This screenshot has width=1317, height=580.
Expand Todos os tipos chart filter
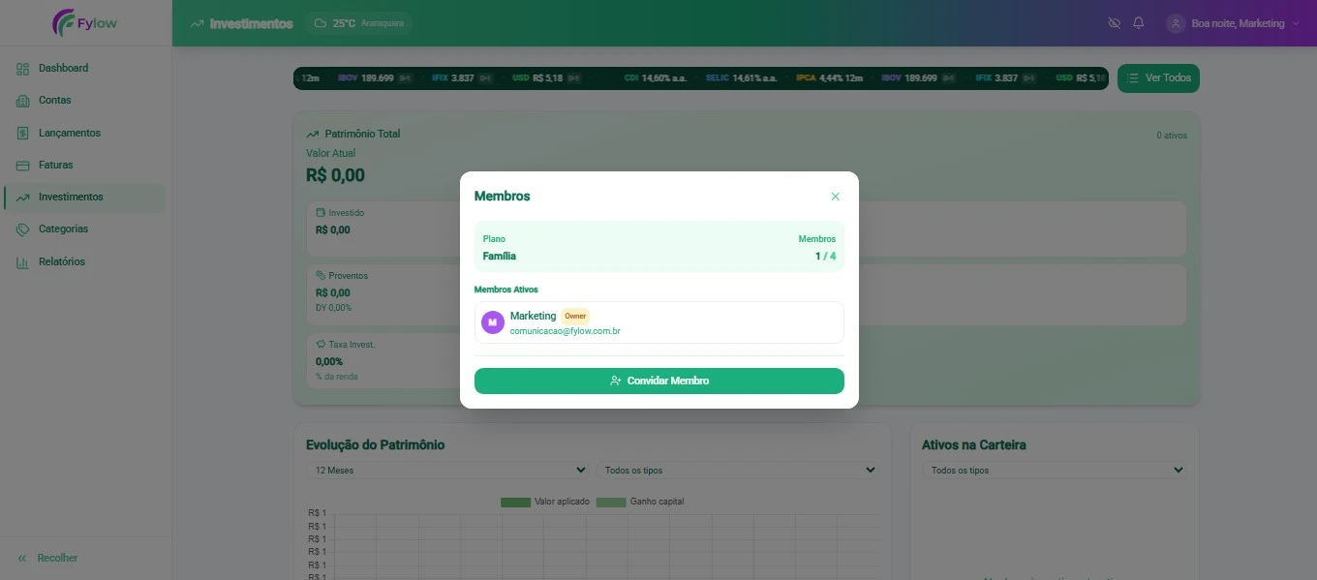(x=737, y=471)
